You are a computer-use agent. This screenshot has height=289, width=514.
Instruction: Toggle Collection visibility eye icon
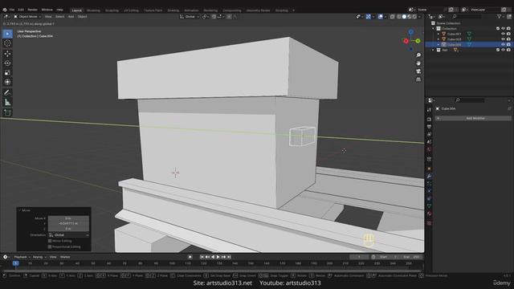(503, 29)
